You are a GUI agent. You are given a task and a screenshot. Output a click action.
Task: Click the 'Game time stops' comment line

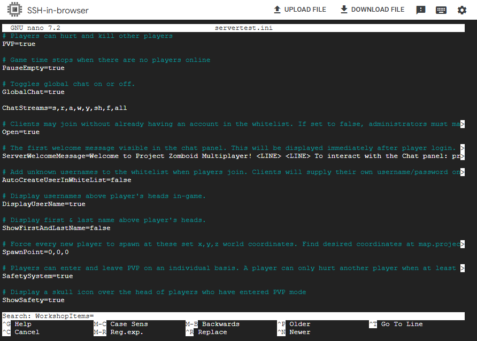point(106,60)
